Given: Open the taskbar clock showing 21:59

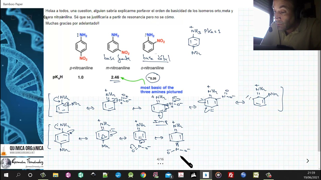Looking at the screenshot, I should (x=311, y=175).
